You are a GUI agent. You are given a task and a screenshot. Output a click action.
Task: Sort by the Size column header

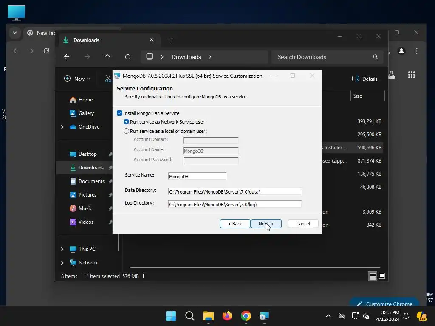coord(367,96)
